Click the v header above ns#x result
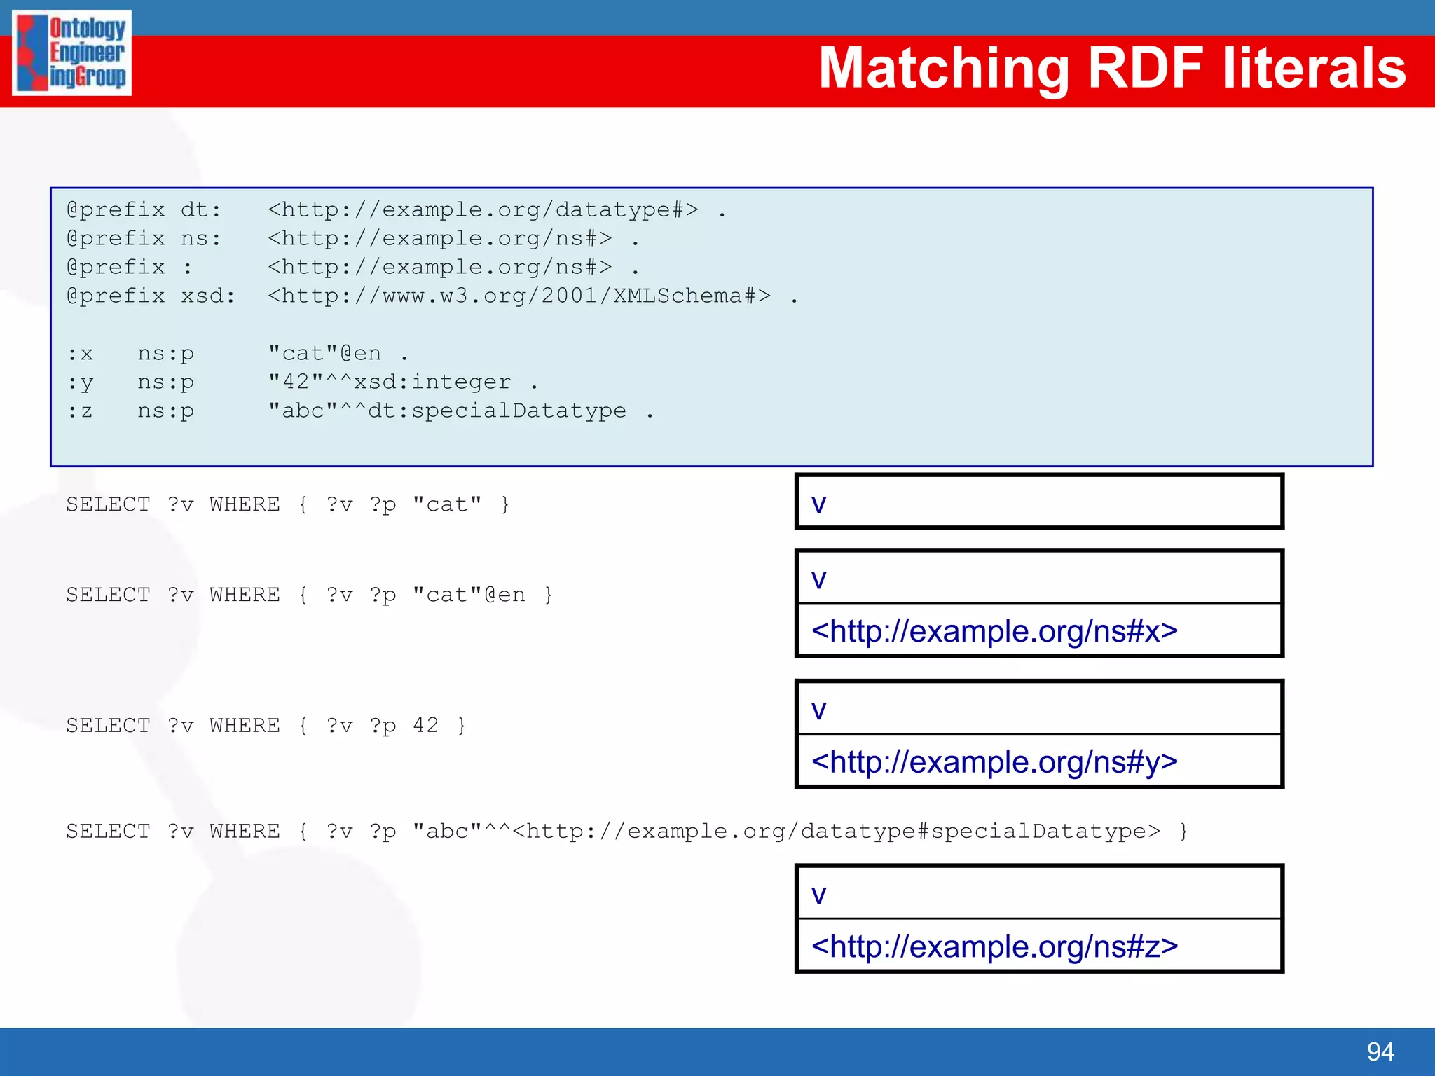The height and width of the screenshot is (1076, 1435). point(818,579)
